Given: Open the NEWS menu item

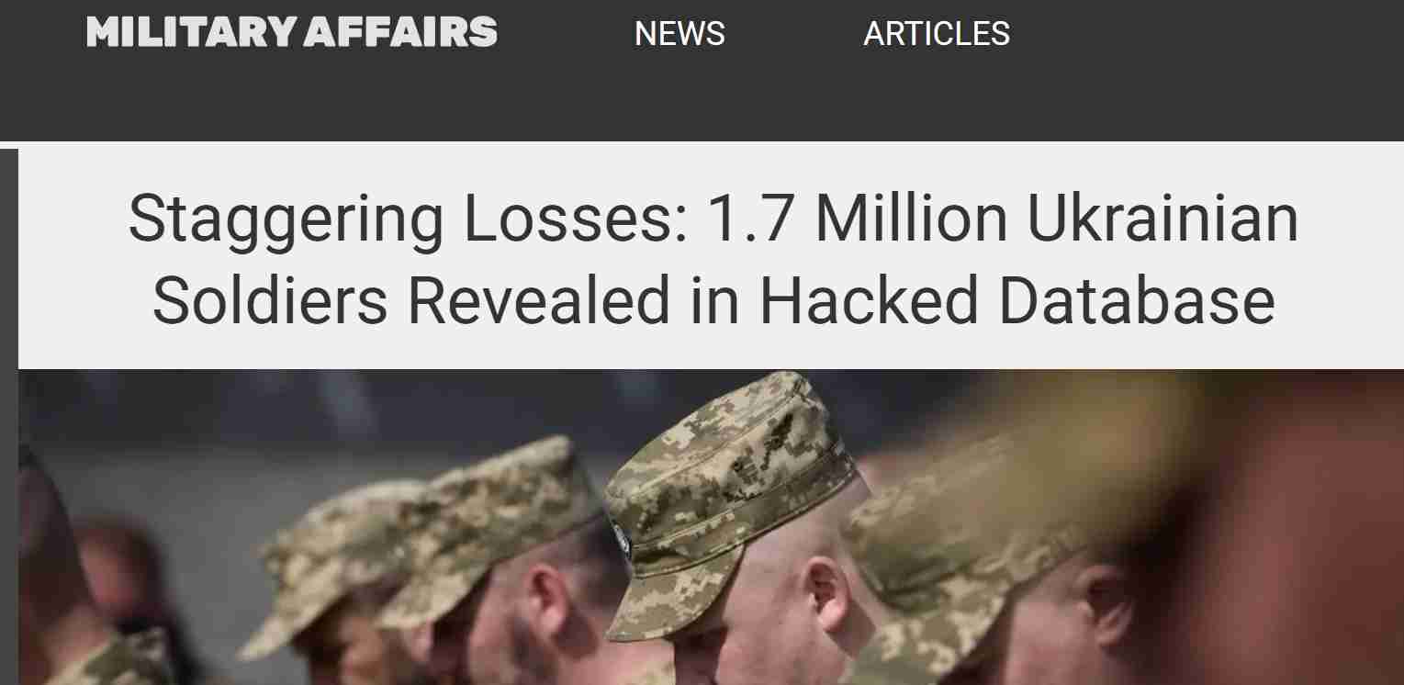Looking at the screenshot, I should pyautogui.click(x=680, y=34).
